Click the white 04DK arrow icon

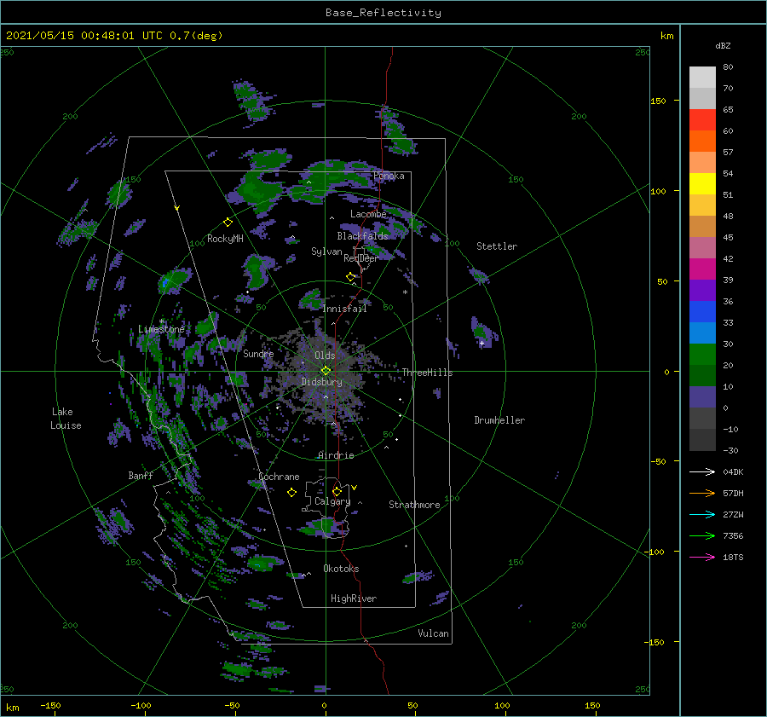point(702,471)
